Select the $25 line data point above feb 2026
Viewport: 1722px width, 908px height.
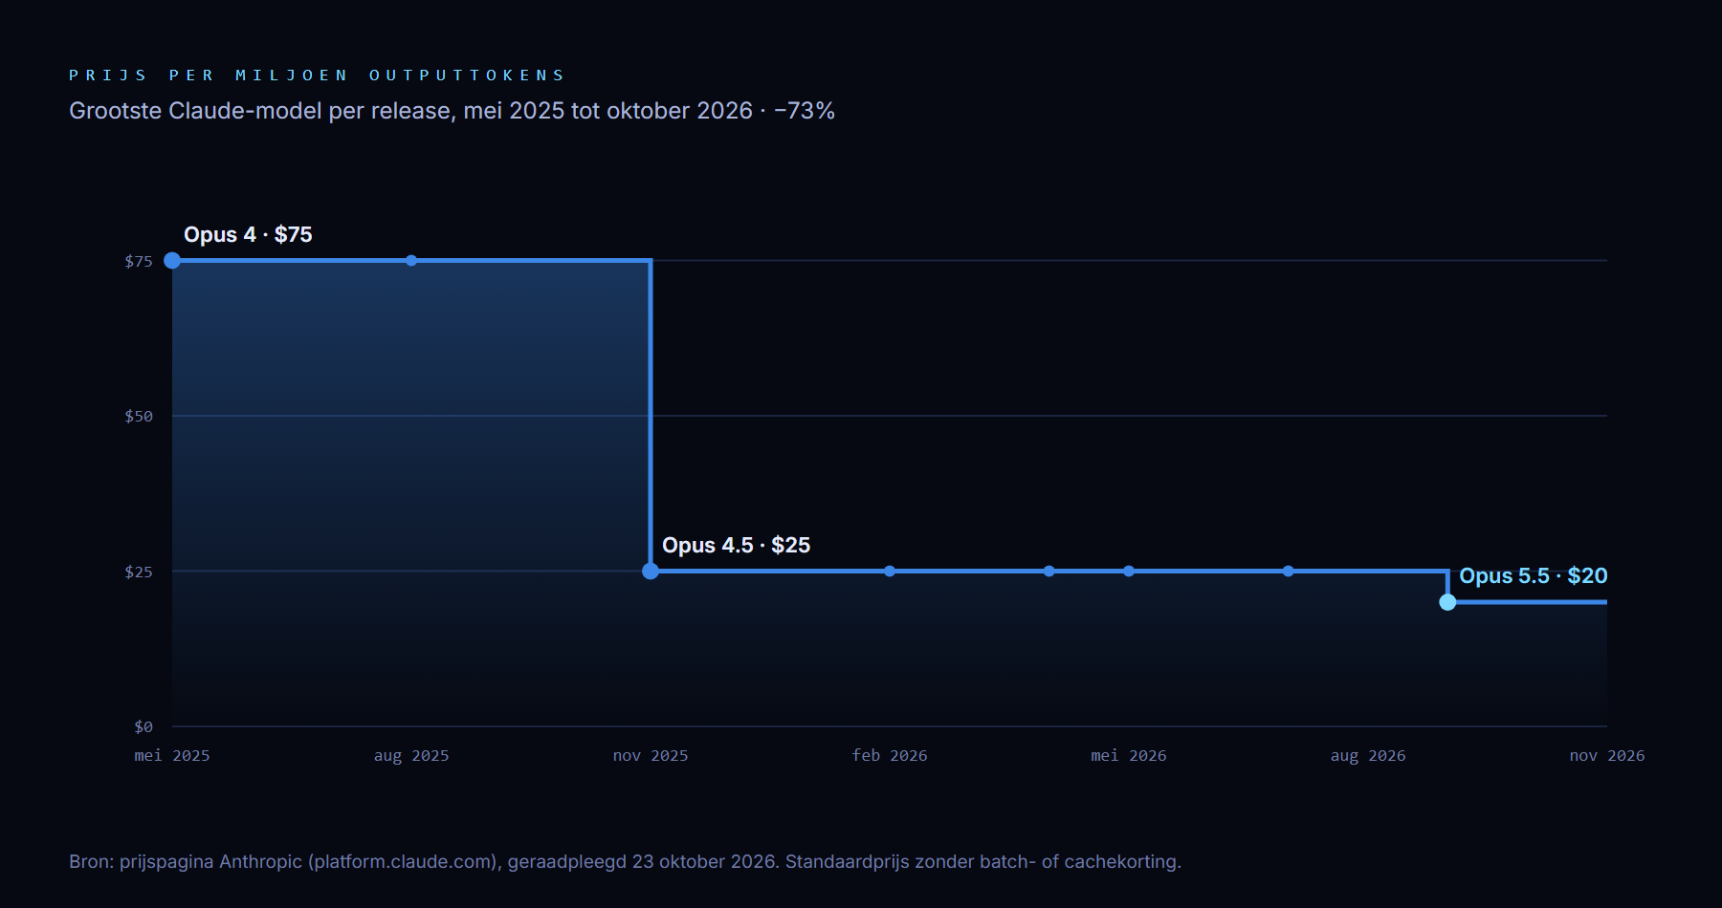pos(890,571)
